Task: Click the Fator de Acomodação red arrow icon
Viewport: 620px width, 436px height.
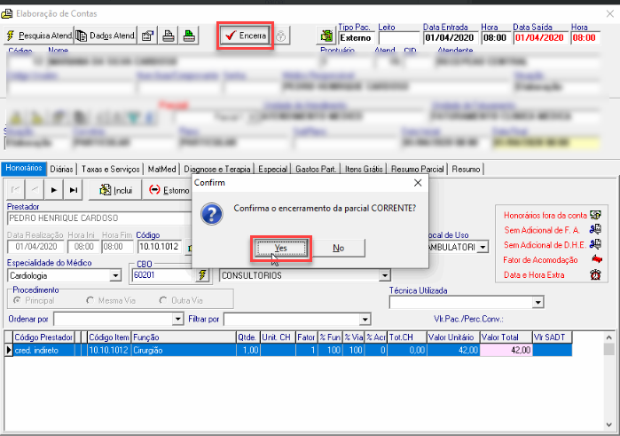Action: 596,259
